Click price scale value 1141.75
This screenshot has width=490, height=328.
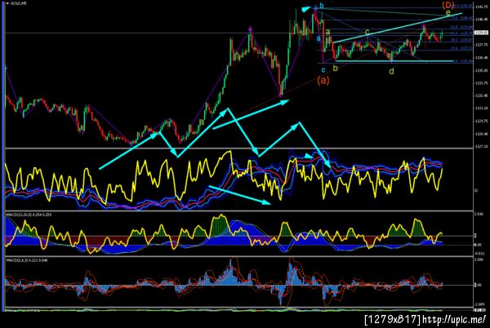480,7
